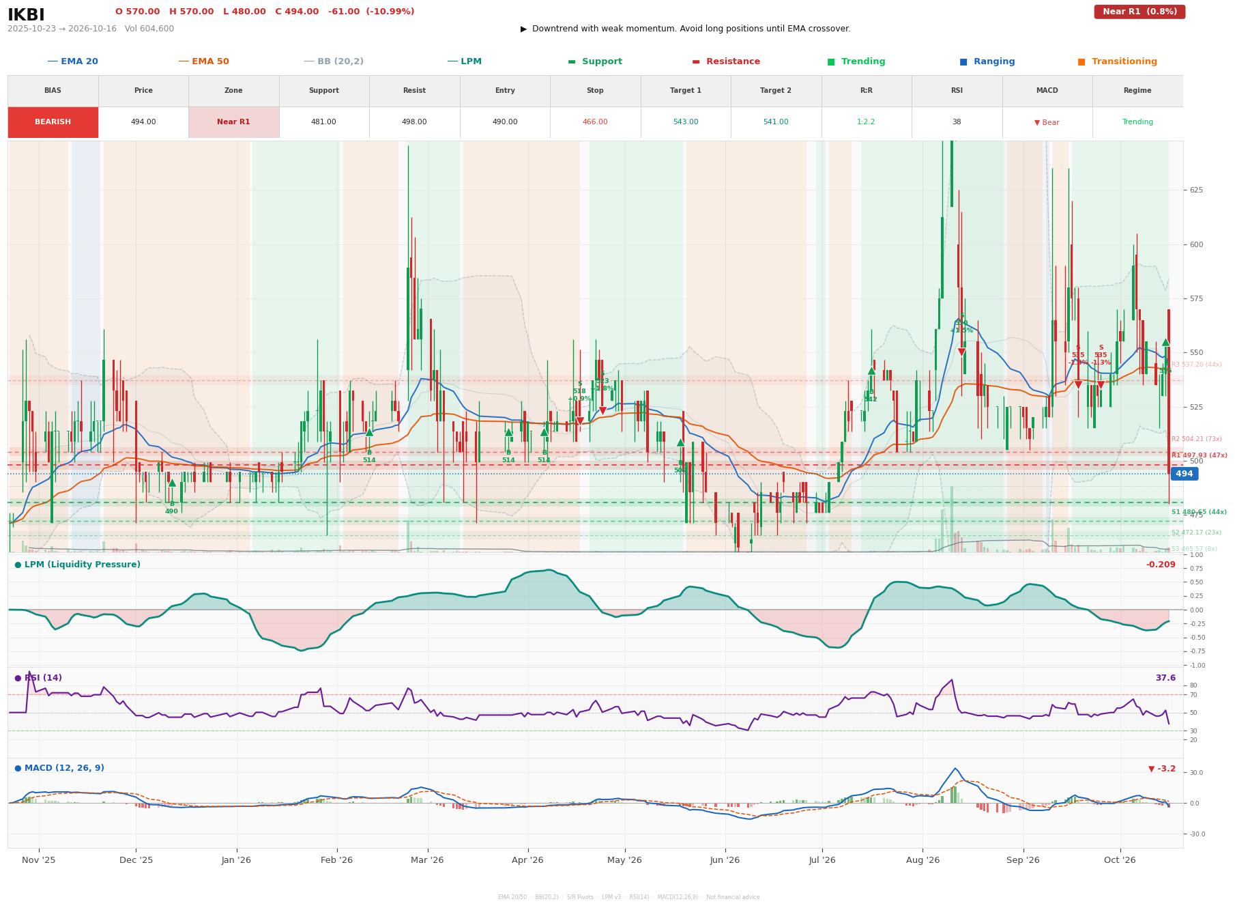Click the sell marker labeled 518 +0.9%

click(x=579, y=421)
